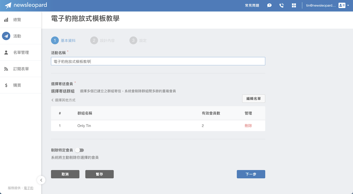Open the 總覽 sidebar item
The height and width of the screenshot is (194, 353).
[x=21, y=20]
